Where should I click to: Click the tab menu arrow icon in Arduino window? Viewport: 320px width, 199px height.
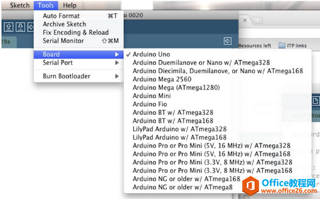227,41
